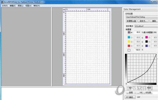Screen dimensions: 158x100
Task: Select the black ink radio button
Action: coord(149,42)
